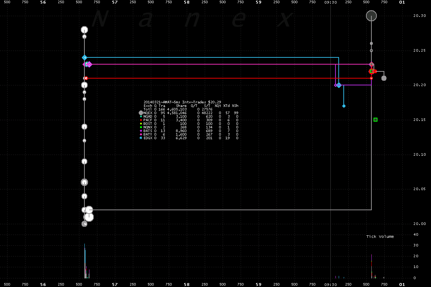
Task: Click the 09:30 label on the top time axis
Action: [x=330, y=2]
